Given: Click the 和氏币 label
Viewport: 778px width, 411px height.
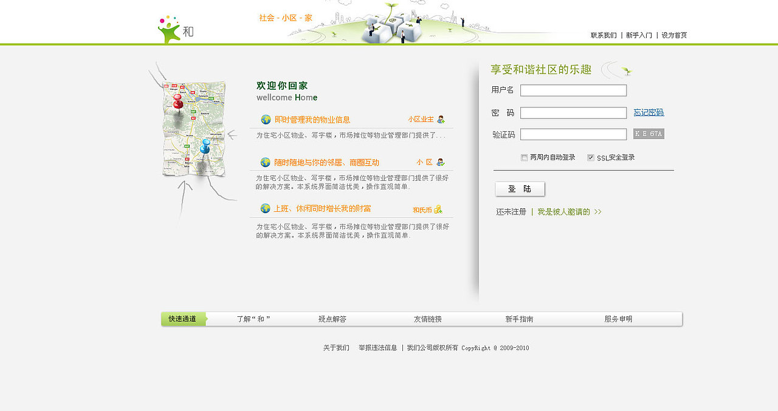Looking at the screenshot, I should 422,210.
